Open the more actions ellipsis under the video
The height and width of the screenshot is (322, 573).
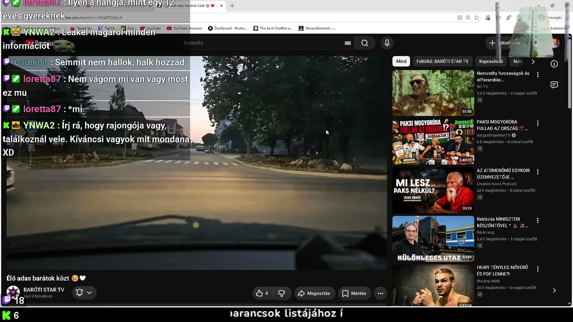[x=381, y=293]
